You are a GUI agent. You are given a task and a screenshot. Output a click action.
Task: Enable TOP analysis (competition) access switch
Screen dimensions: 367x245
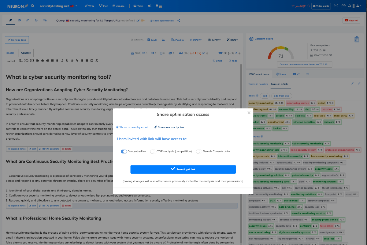(153, 151)
